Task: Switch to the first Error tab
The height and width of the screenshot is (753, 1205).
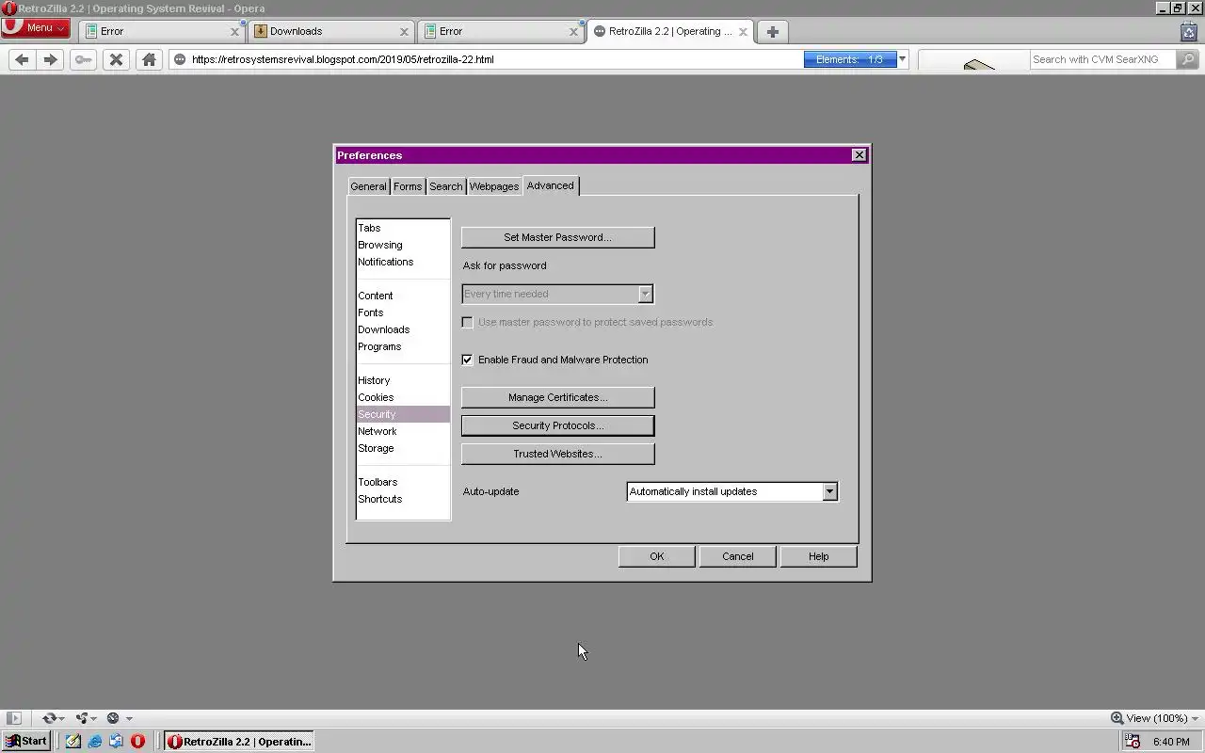Action: pos(161,31)
